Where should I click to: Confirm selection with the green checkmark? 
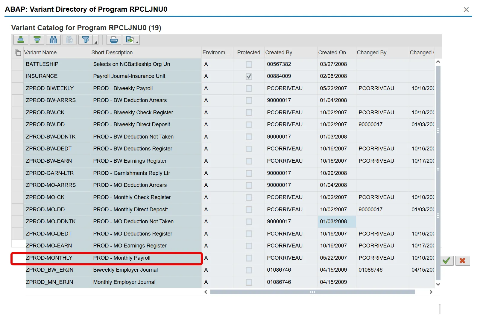(446, 261)
